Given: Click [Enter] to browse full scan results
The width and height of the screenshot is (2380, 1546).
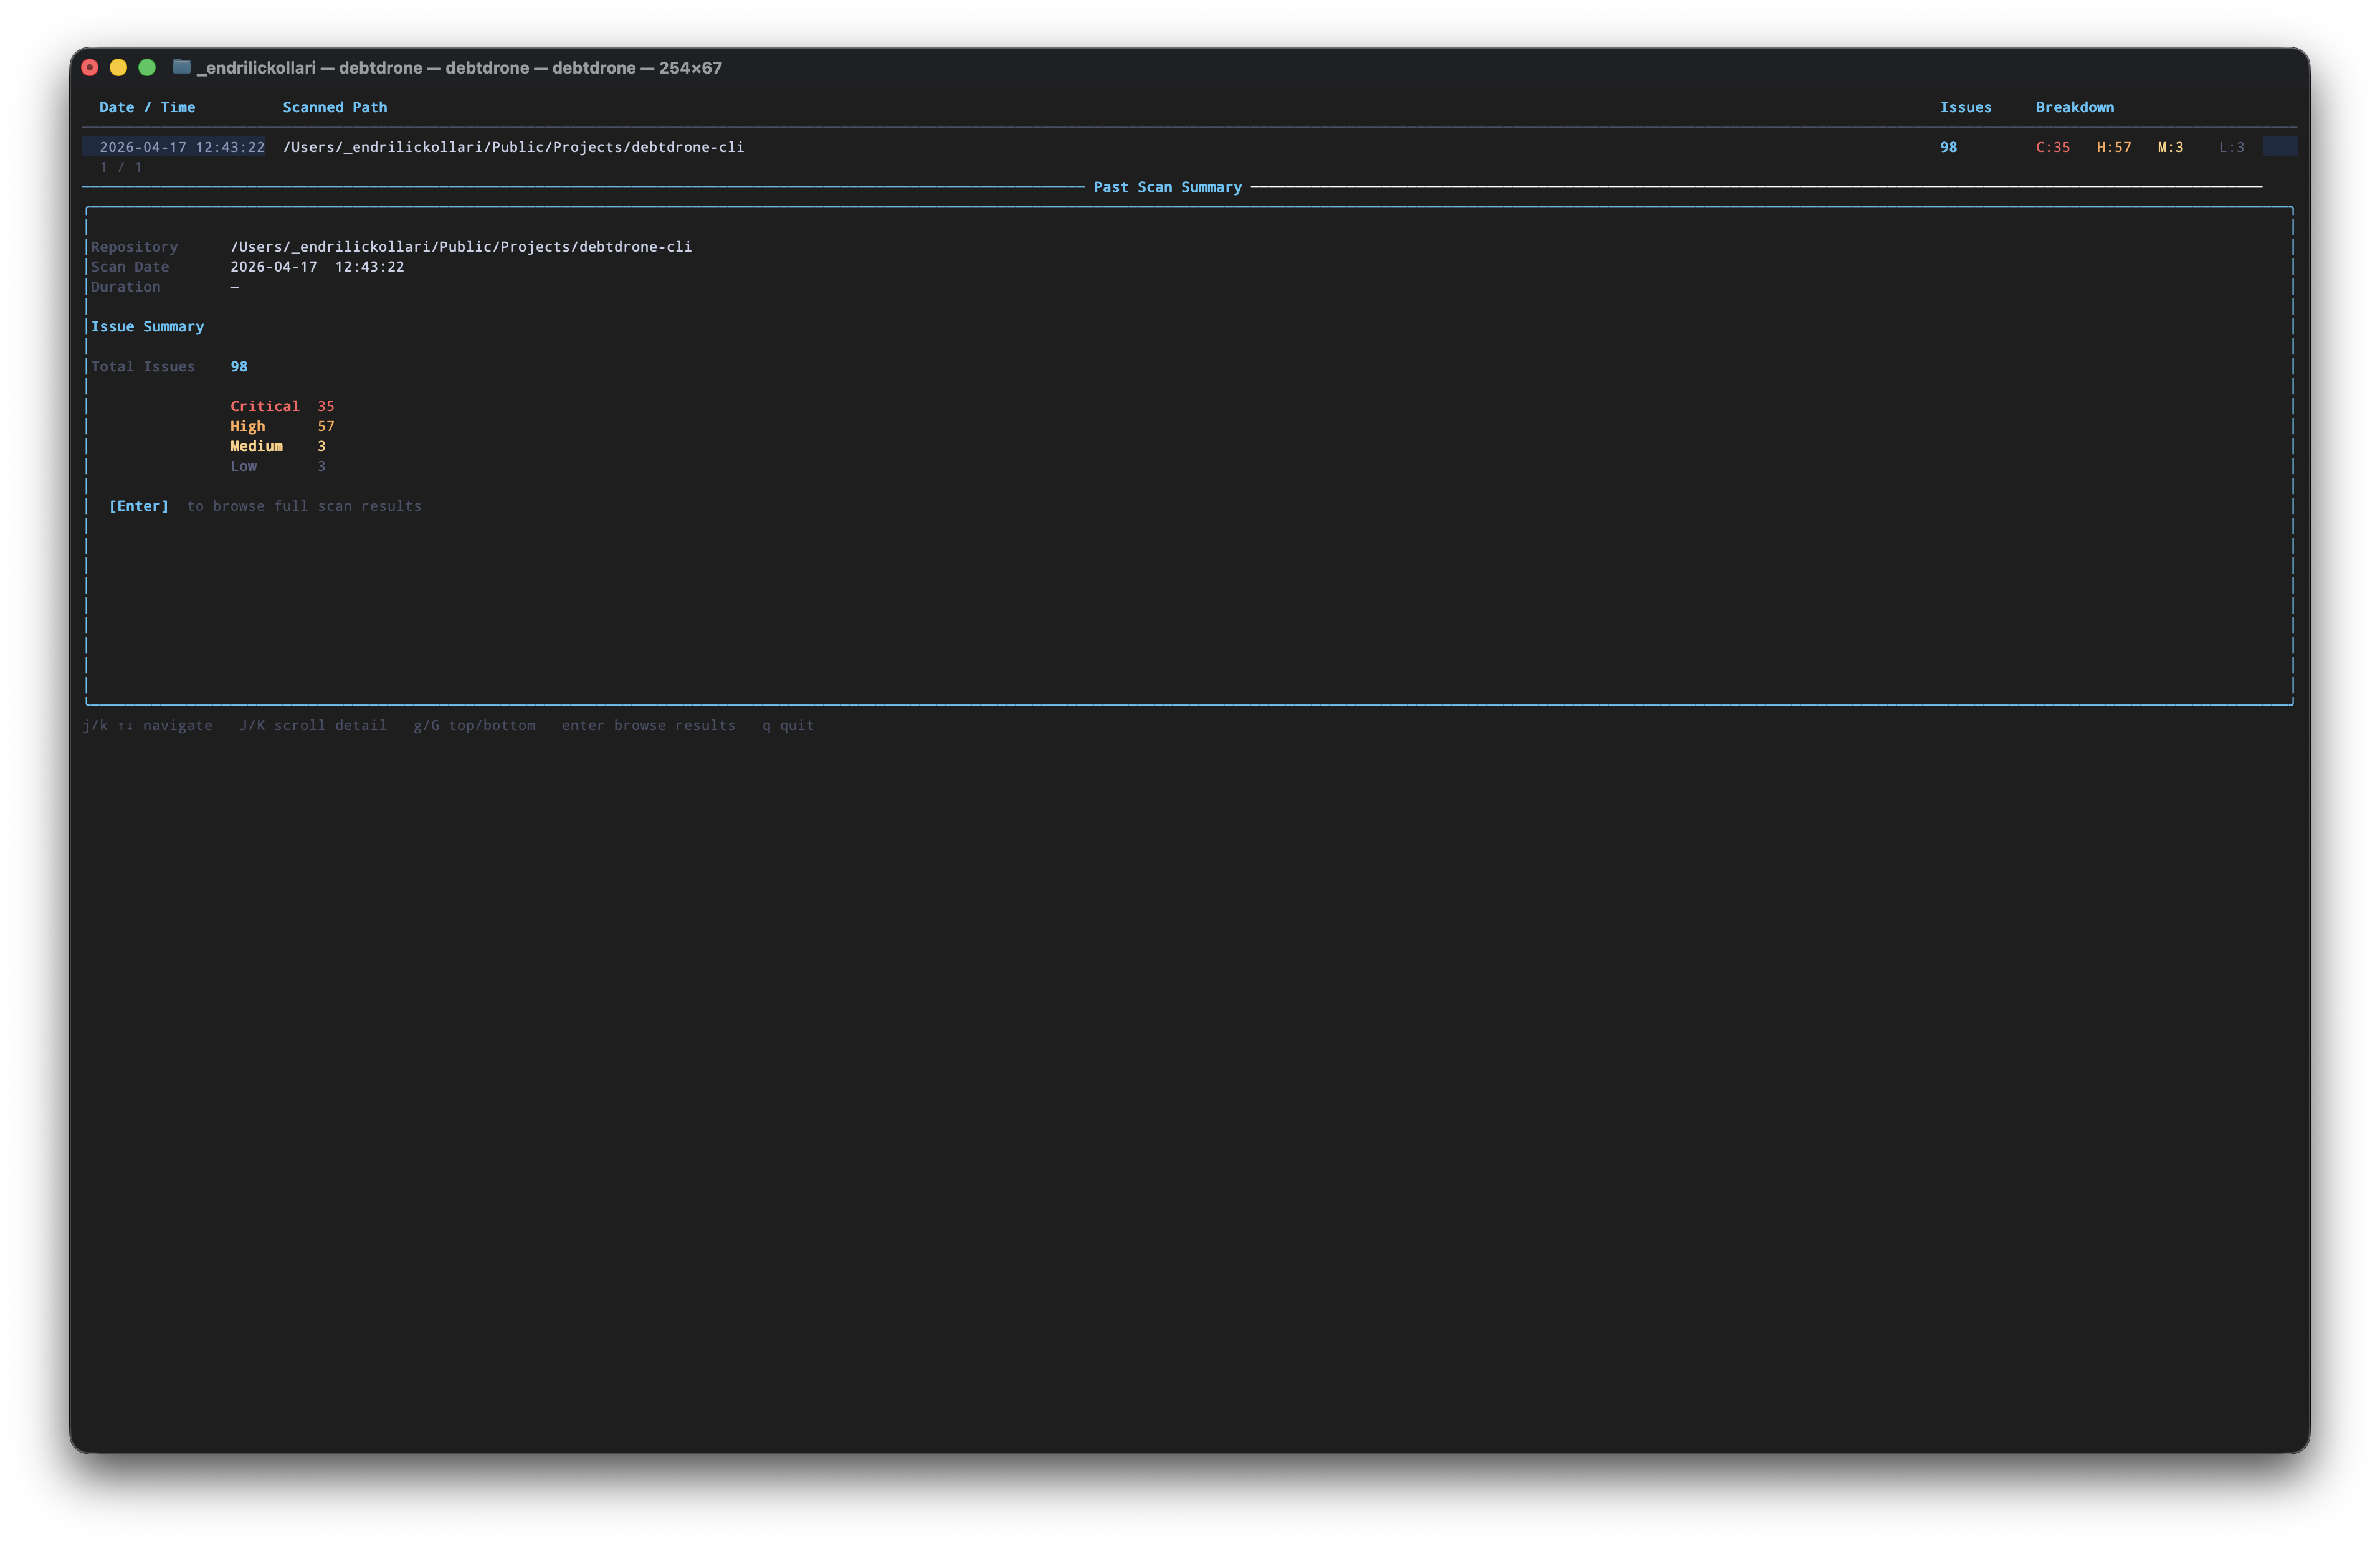Looking at the screenshot, I should click(x=139, y=506).
